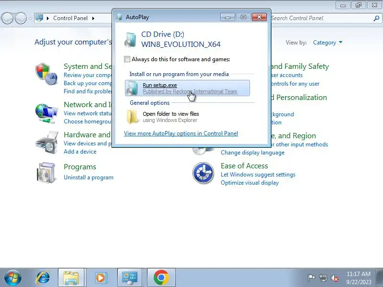Viewport: 383px width, 287px height.
Task: Click the Programs box icon
Action: click(46, 173)
